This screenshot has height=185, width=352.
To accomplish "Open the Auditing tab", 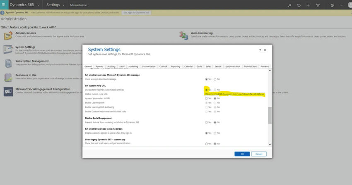I will (111, 66).
